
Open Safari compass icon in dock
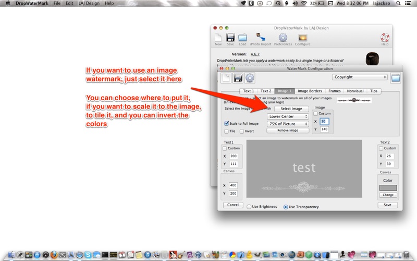click(x=80, y=255)
